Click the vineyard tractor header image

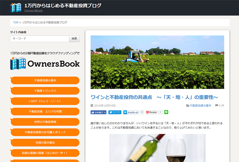pyautogui.click(x=157, y=62)
